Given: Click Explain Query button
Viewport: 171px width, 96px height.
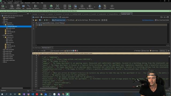Looking at the screenshot, I should point(154,51).
